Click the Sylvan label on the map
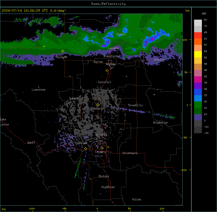 click(98, 62)
